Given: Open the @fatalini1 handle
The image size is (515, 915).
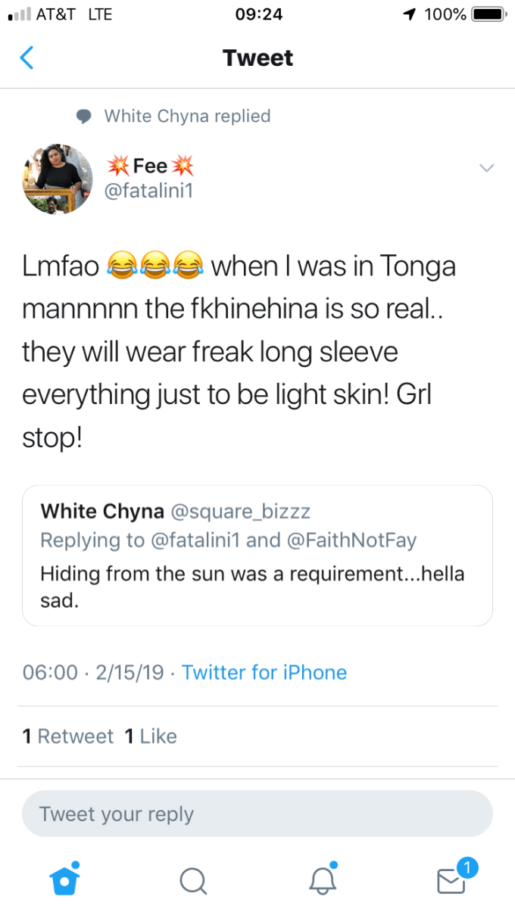Looking at the screenshot, I should [x=148, y=191].
